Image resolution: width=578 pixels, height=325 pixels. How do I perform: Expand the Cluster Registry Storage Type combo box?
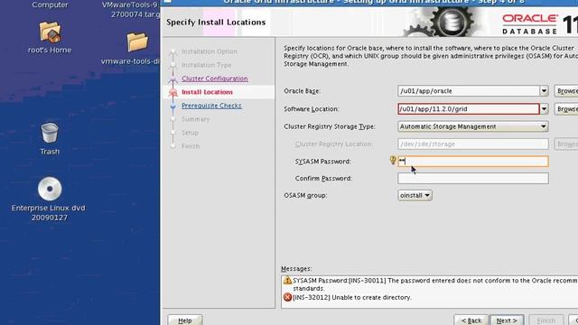tap(473, 126)
